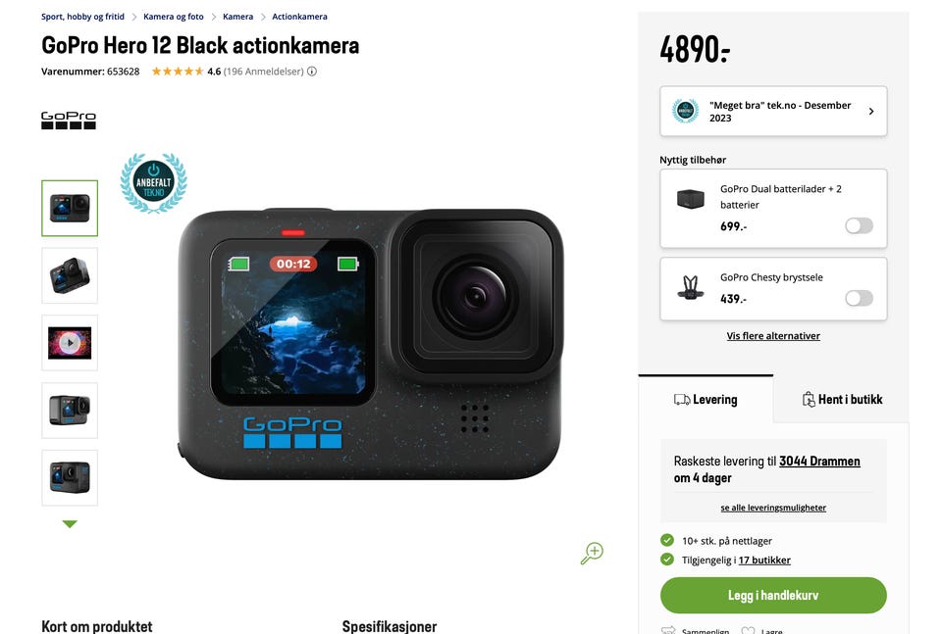The image size is (942, 634).
Task: Click the Sammenlign compare icon
Action: tap(668, 630)
